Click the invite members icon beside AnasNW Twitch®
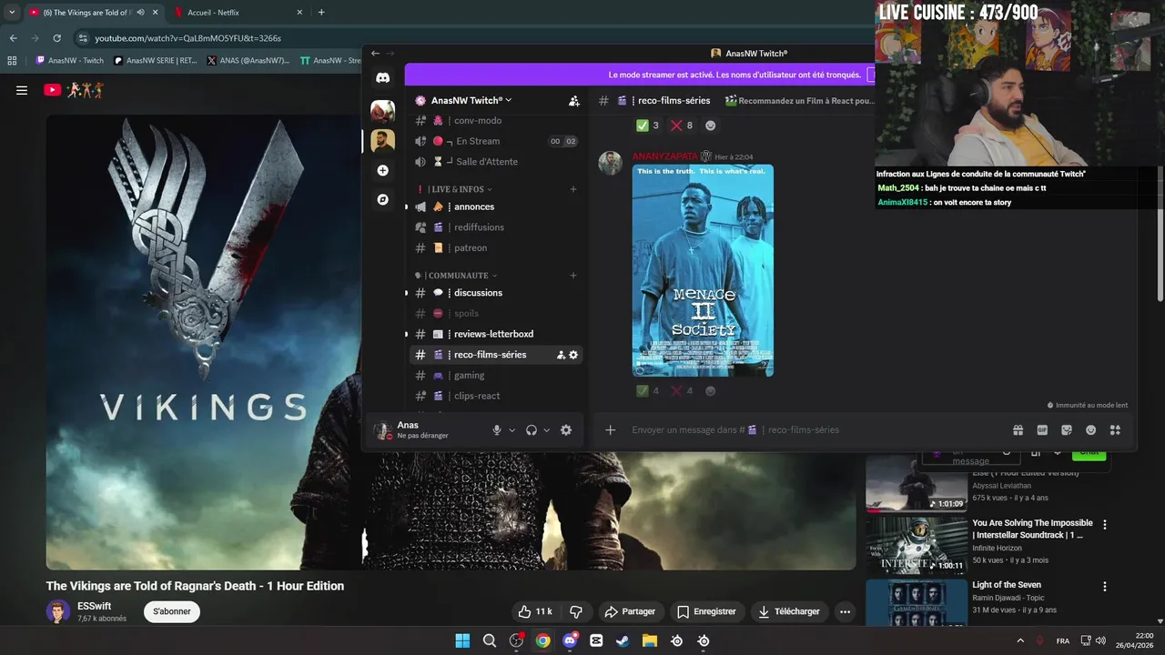 (x=573, y=101)
